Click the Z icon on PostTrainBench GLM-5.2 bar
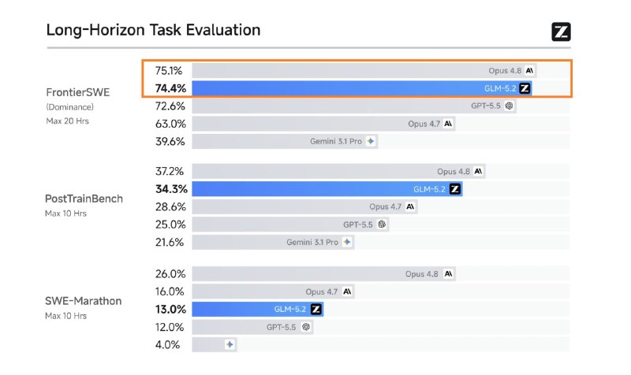Image resolution: width=631 pixels, height=375 pixels. point(455,189)
